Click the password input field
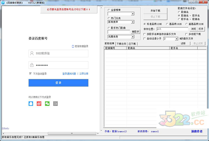This screenshot has width=209, height=141. tap(59, 65)
